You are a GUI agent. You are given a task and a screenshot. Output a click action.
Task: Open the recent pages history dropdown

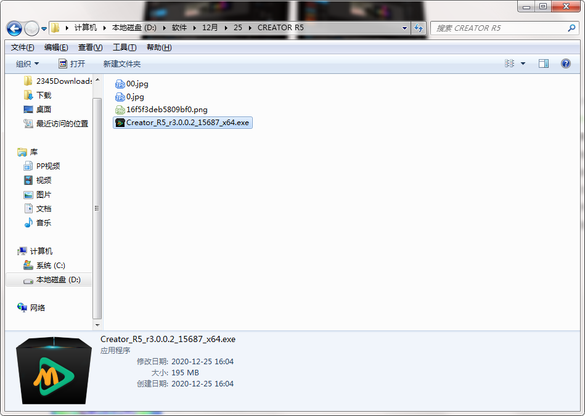44,29
